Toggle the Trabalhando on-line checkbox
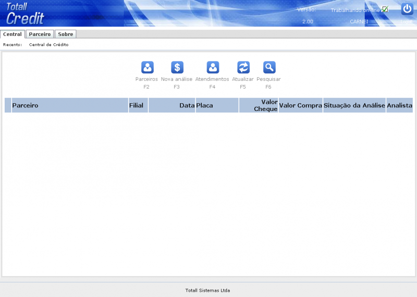The height and width of the screenshot is (297, 417). coord(385,9)
